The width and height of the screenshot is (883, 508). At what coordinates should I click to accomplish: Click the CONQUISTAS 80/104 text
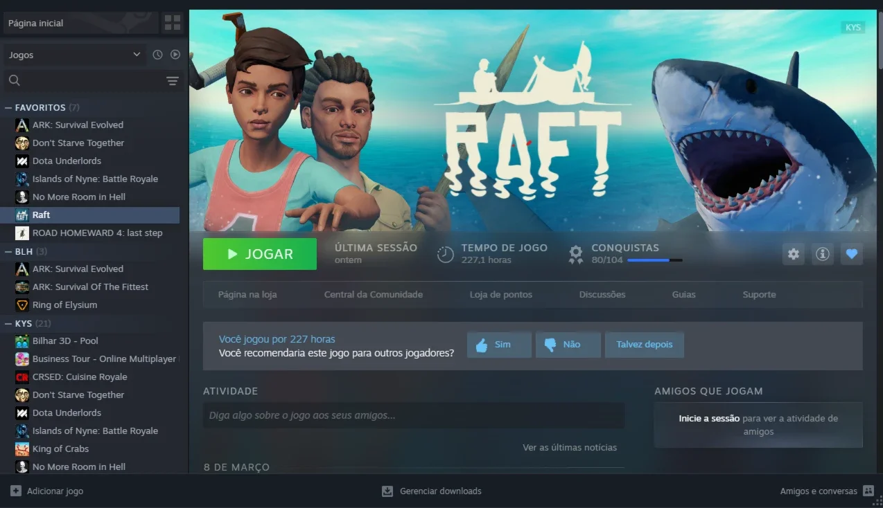(x=625, y=253)
